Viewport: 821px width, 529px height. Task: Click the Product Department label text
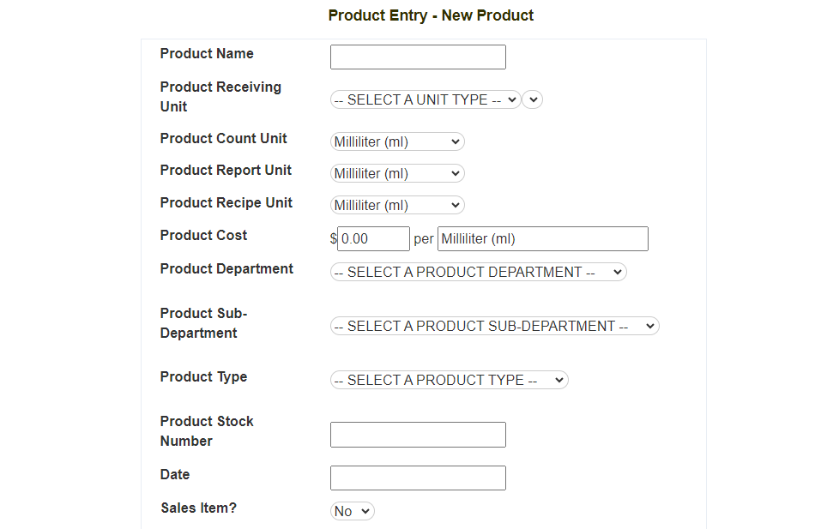[x=226, y=268]
